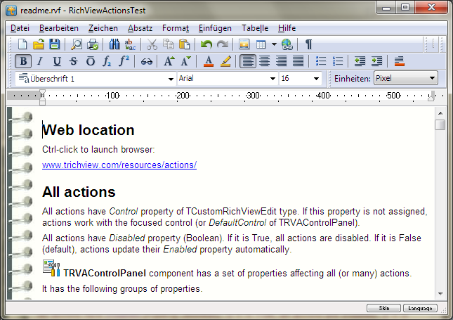This screenshot has width=453, height=320.
Task: Click the Save document icon
Action: point(53,44)
